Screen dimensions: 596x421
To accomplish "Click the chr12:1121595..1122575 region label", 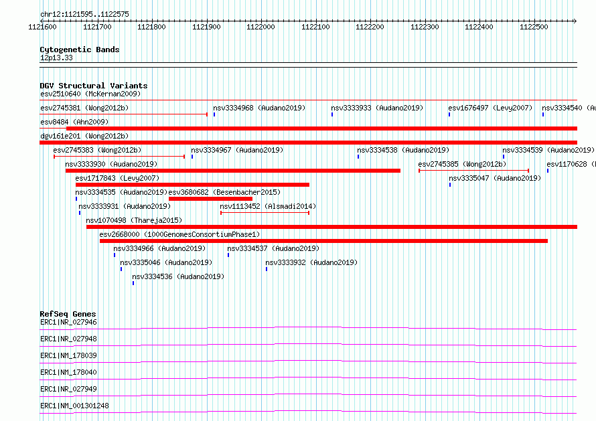I will tap(84, 14).
